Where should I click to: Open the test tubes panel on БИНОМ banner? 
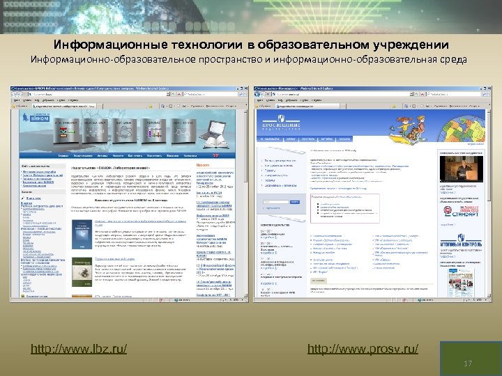click(x=154, y=130)
